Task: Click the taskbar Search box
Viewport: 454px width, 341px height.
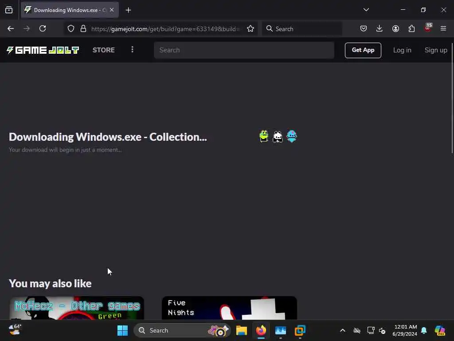Action: click(182, 330)
